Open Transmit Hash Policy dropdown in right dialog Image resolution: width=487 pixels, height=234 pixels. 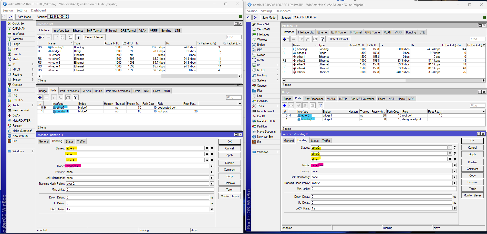pyautogui.click(x=454, y=183)
